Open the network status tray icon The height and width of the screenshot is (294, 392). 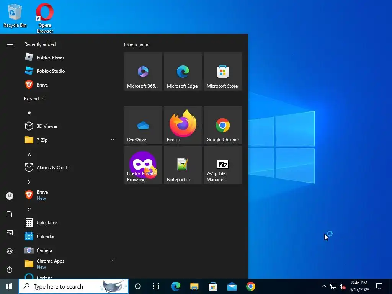point(333,286)
